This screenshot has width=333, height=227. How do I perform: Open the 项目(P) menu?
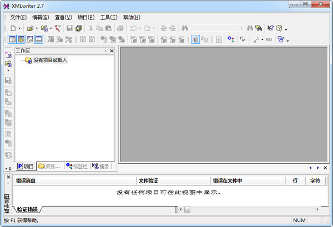click(86, 17)
